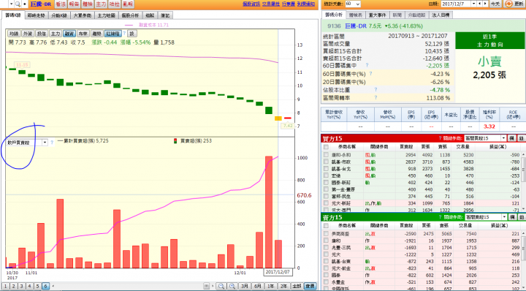Image resolution: width=526 pixels, height=291 pixels.
Task: Select page 3 in chart layout selector
Action: 21,287
